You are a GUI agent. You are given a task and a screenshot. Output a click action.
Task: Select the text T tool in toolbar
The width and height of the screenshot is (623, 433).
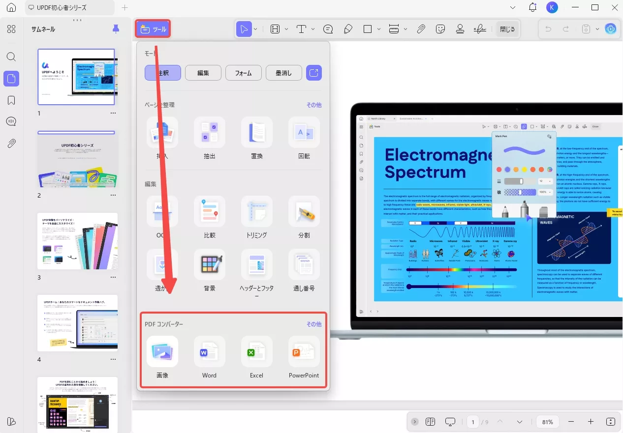click(x=302, y=29)
